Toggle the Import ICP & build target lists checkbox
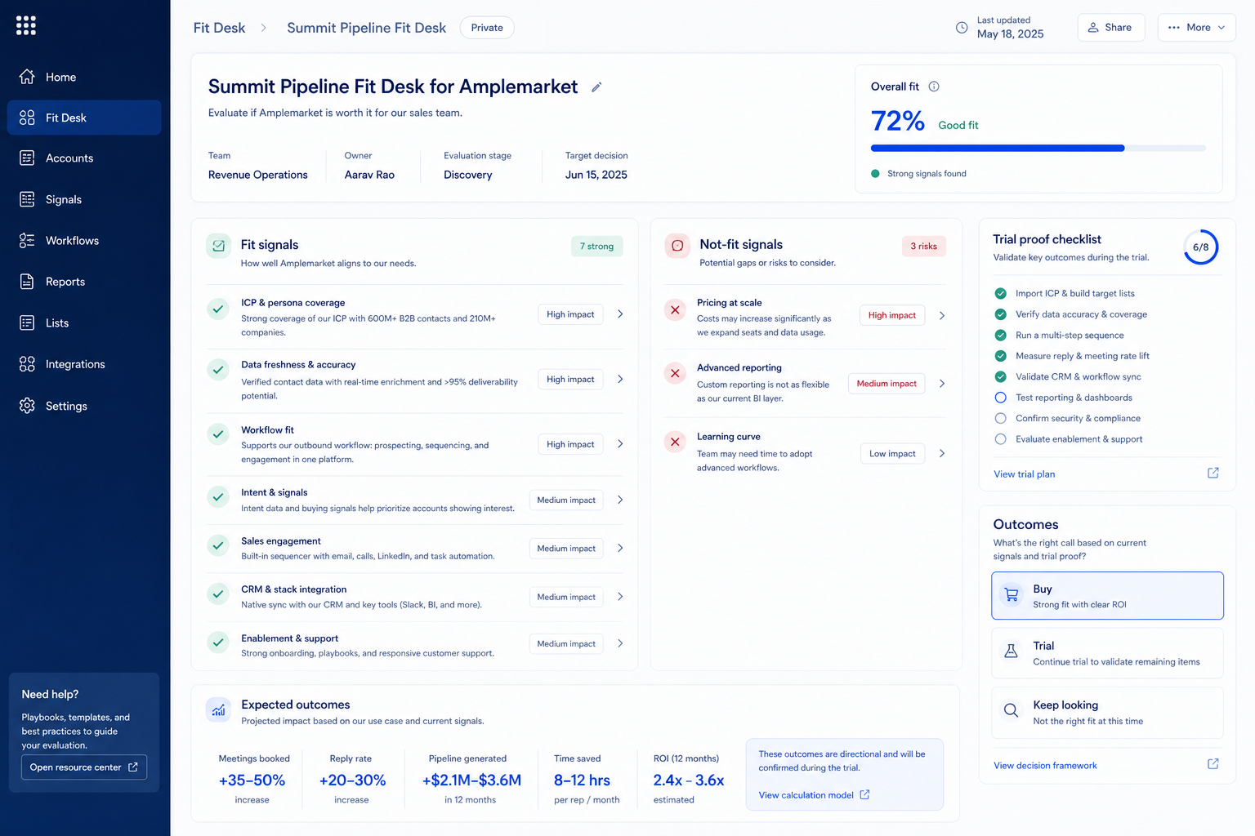This screenshot has width=1255, height=836. [x=1000, y=293]
